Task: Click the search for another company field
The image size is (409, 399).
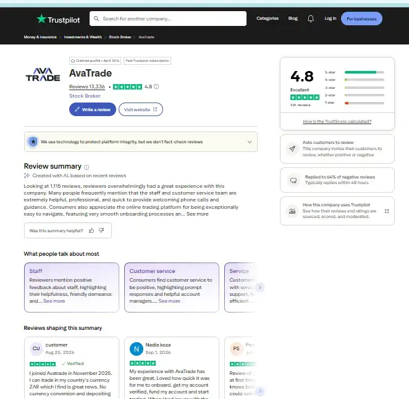Action: click(168, 19)
